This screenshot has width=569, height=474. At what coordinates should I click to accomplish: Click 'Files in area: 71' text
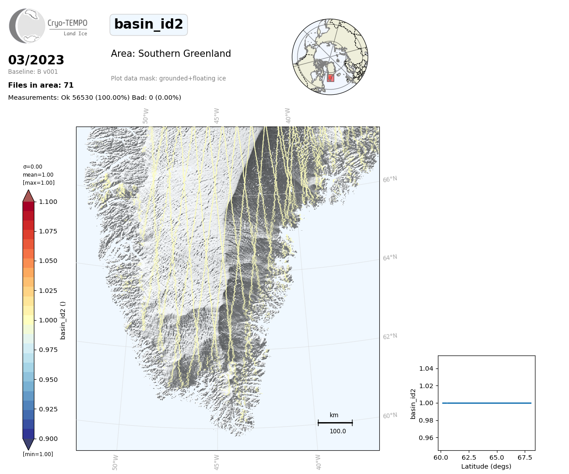(41, 85)
